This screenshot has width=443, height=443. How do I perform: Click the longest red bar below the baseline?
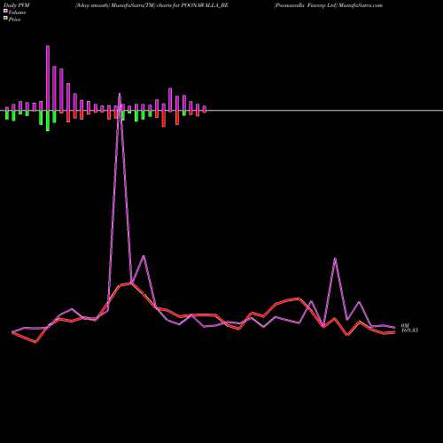(x=164, y=119)
